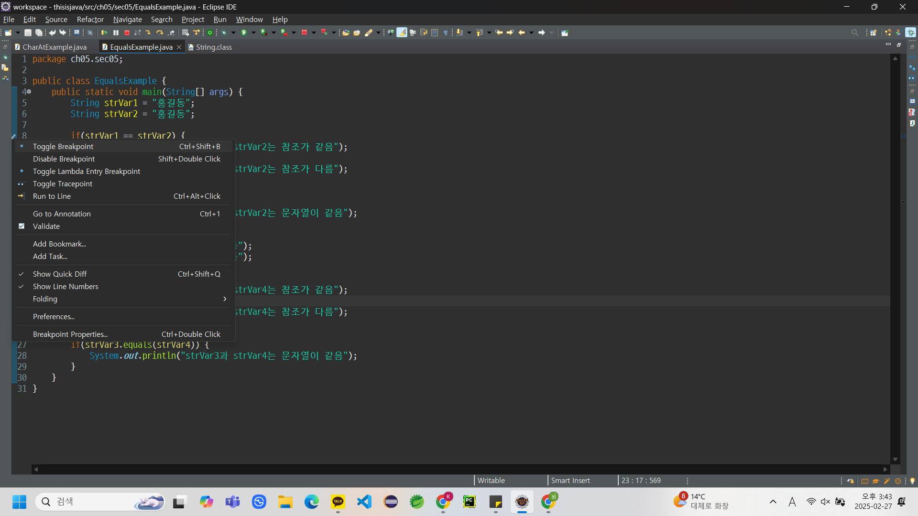Click the toolbar search magnifier icon
Image resolution: width=918 pixels, height=516 pixels.
854,32
